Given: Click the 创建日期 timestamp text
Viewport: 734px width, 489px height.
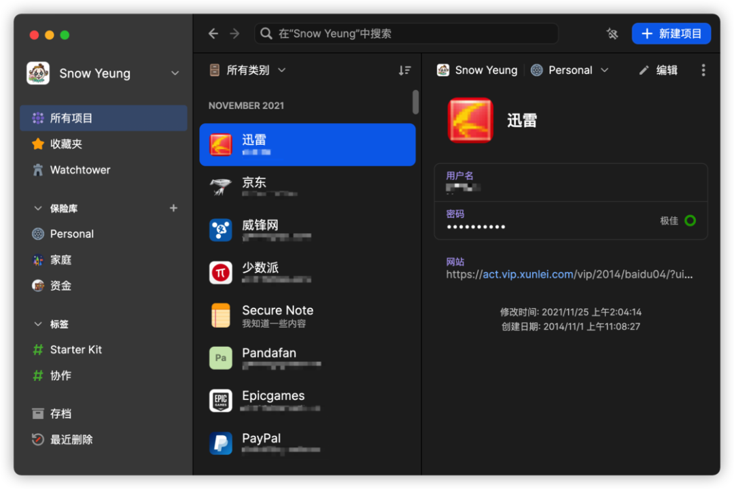Looking at the screenshot, I should click(571, 326).
